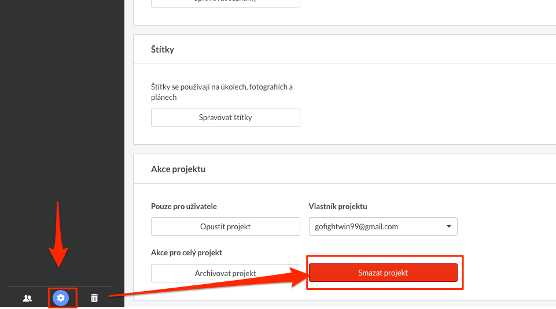The height and width of the screenshot is (309, 556).
Task: Click the dropdown caret next to gofightwin99 email
Action: pos(449,226)
